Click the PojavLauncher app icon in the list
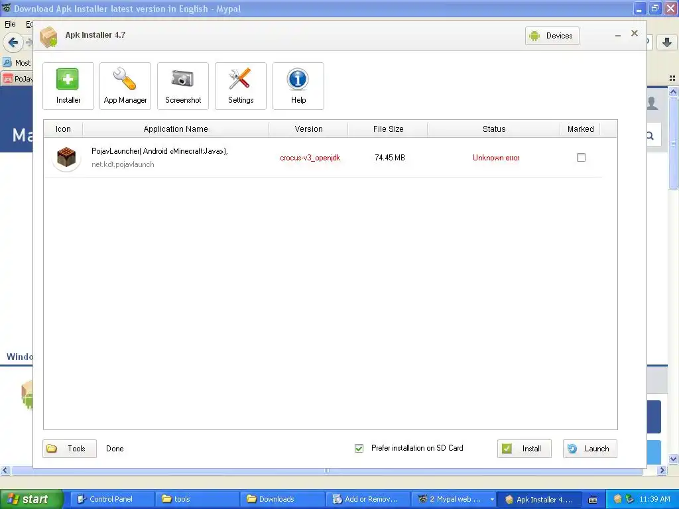 point(66,158)
